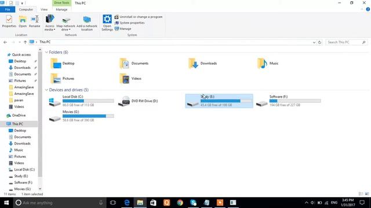Open Skype from taskbar
Image resolution: width=371 pixels, height=208 pixels.
tap(193, 203)
